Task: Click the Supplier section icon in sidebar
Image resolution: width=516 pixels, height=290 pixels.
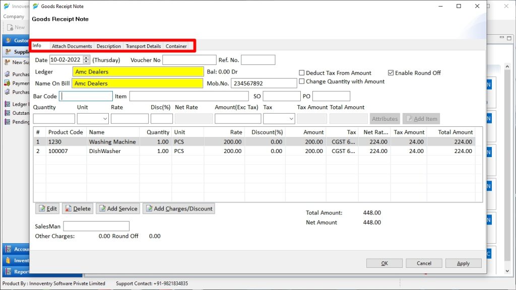Action: coord(9,52)
